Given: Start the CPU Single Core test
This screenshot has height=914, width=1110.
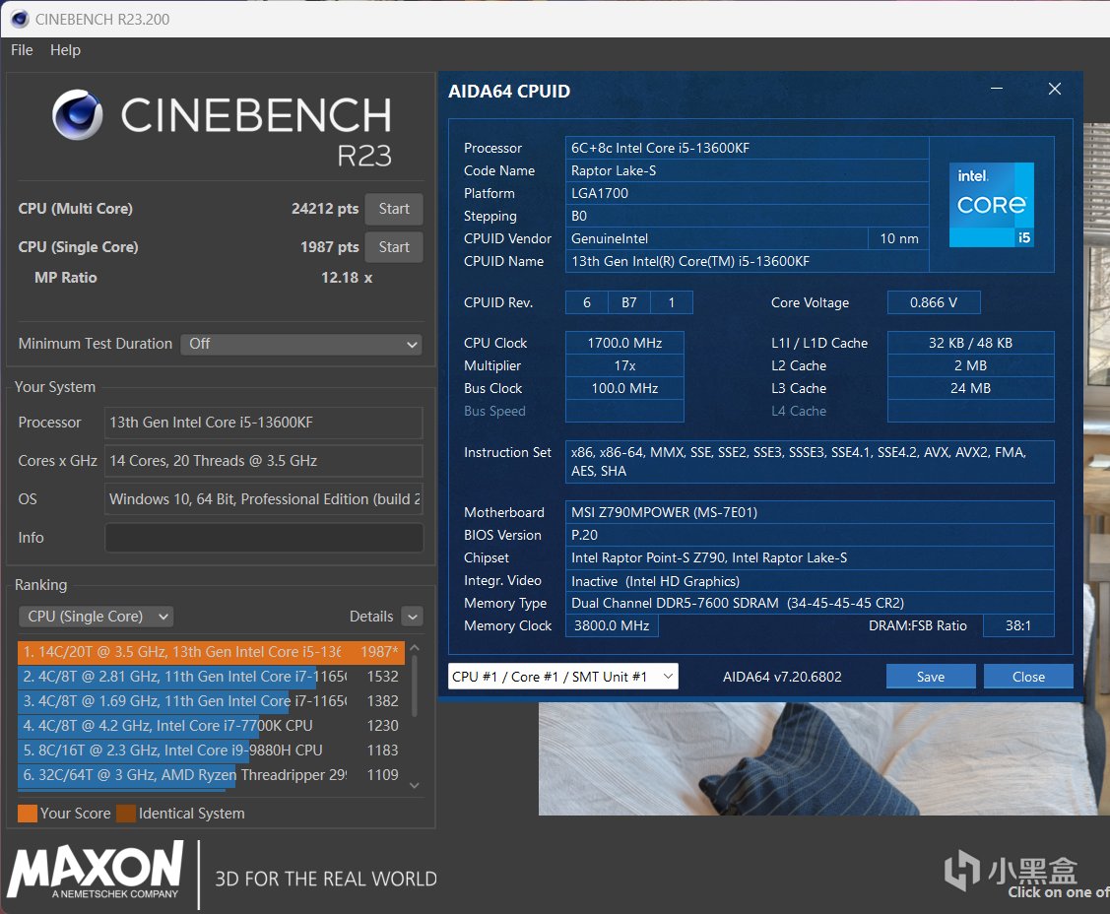Looking at the screenshot, I should coord(394,247).
